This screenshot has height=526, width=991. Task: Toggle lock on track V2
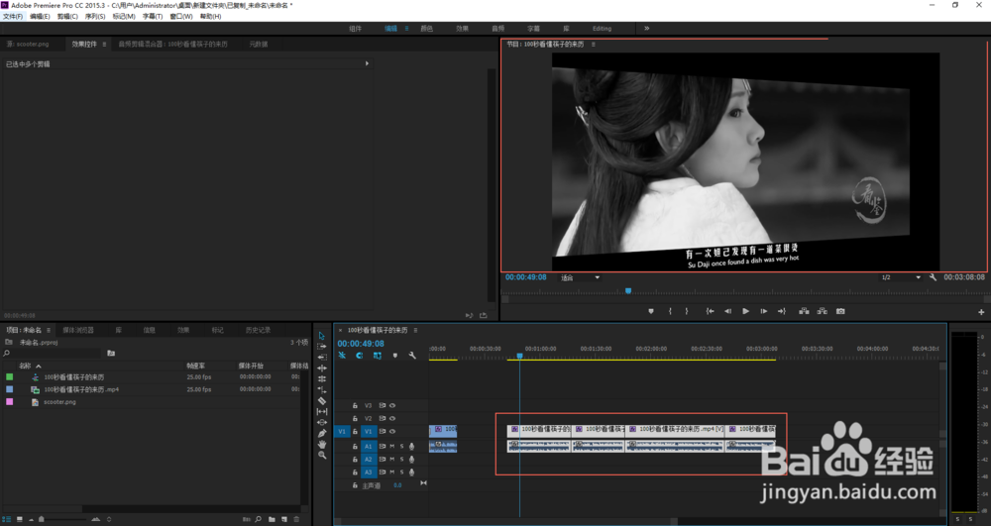click(355, 418)
